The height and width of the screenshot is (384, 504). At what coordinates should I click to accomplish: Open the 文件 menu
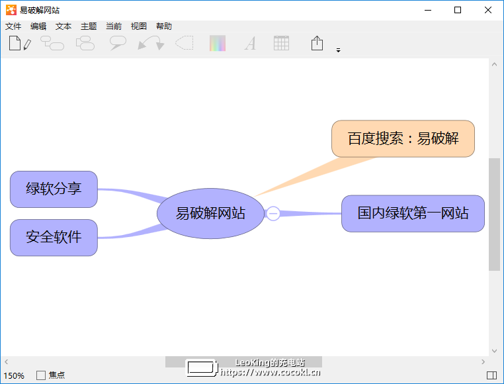(13, 26)
